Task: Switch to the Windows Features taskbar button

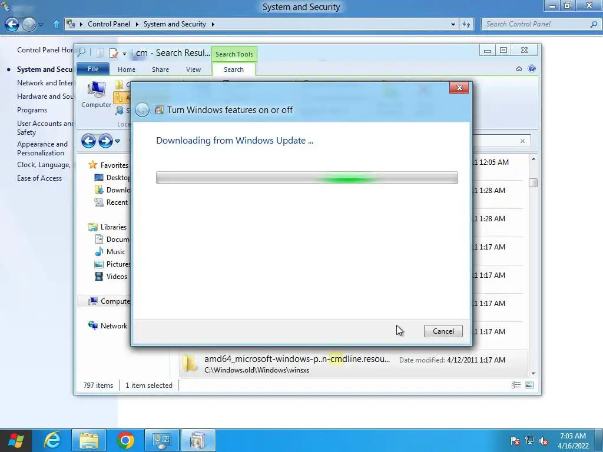Action: 198,440
